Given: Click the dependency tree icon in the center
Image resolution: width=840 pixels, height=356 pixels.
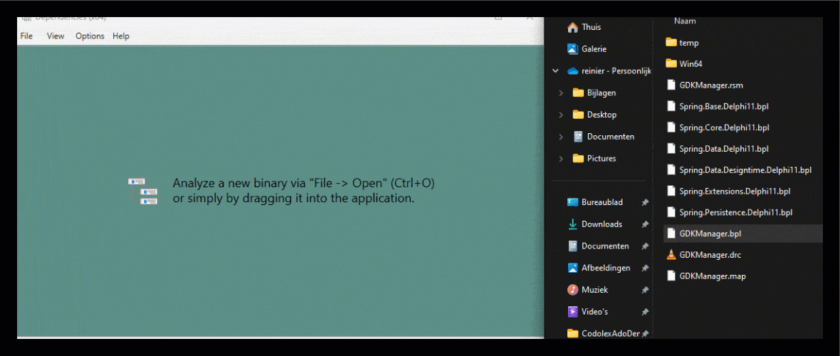Looking at the screenshot, I should coord(142,191).
